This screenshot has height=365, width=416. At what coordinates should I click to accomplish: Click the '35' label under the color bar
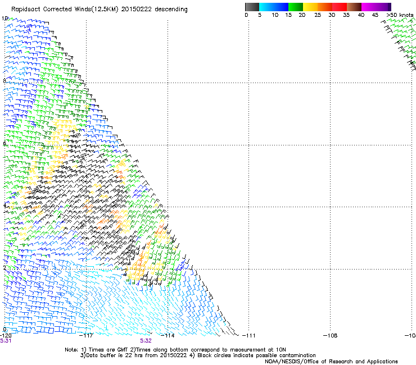[346, 15]
